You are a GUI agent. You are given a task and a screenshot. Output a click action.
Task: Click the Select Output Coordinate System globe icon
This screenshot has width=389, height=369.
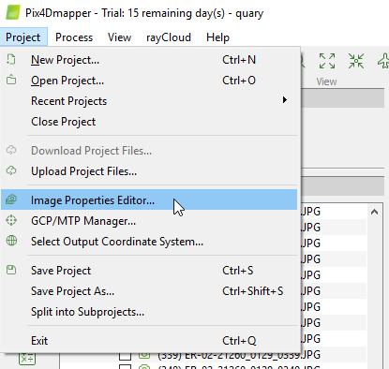[11, 241]
